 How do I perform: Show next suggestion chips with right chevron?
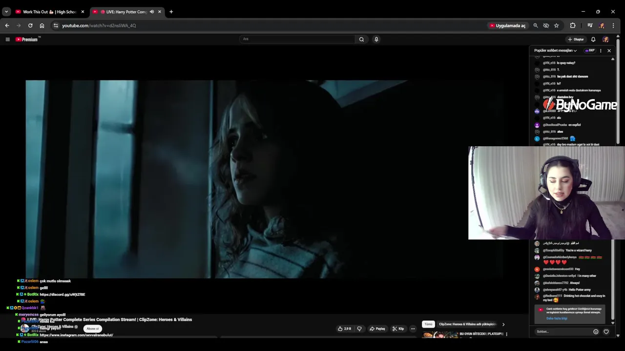[503, 324]
